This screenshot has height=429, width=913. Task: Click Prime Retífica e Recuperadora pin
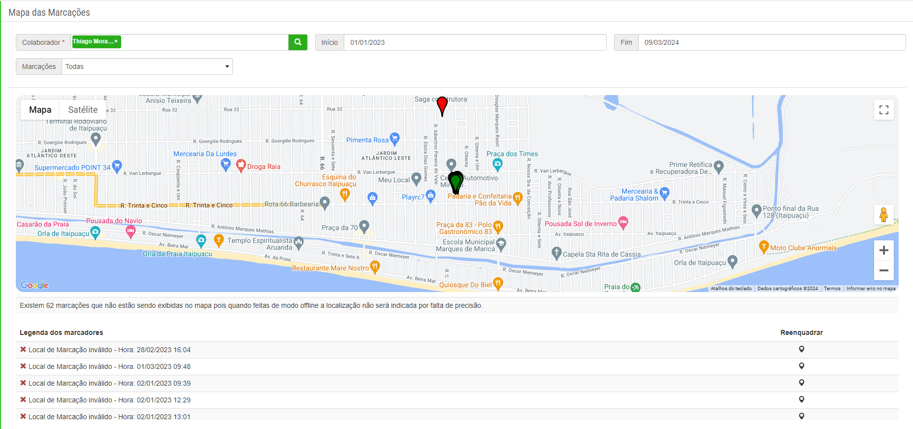click(x=718, y=167)
